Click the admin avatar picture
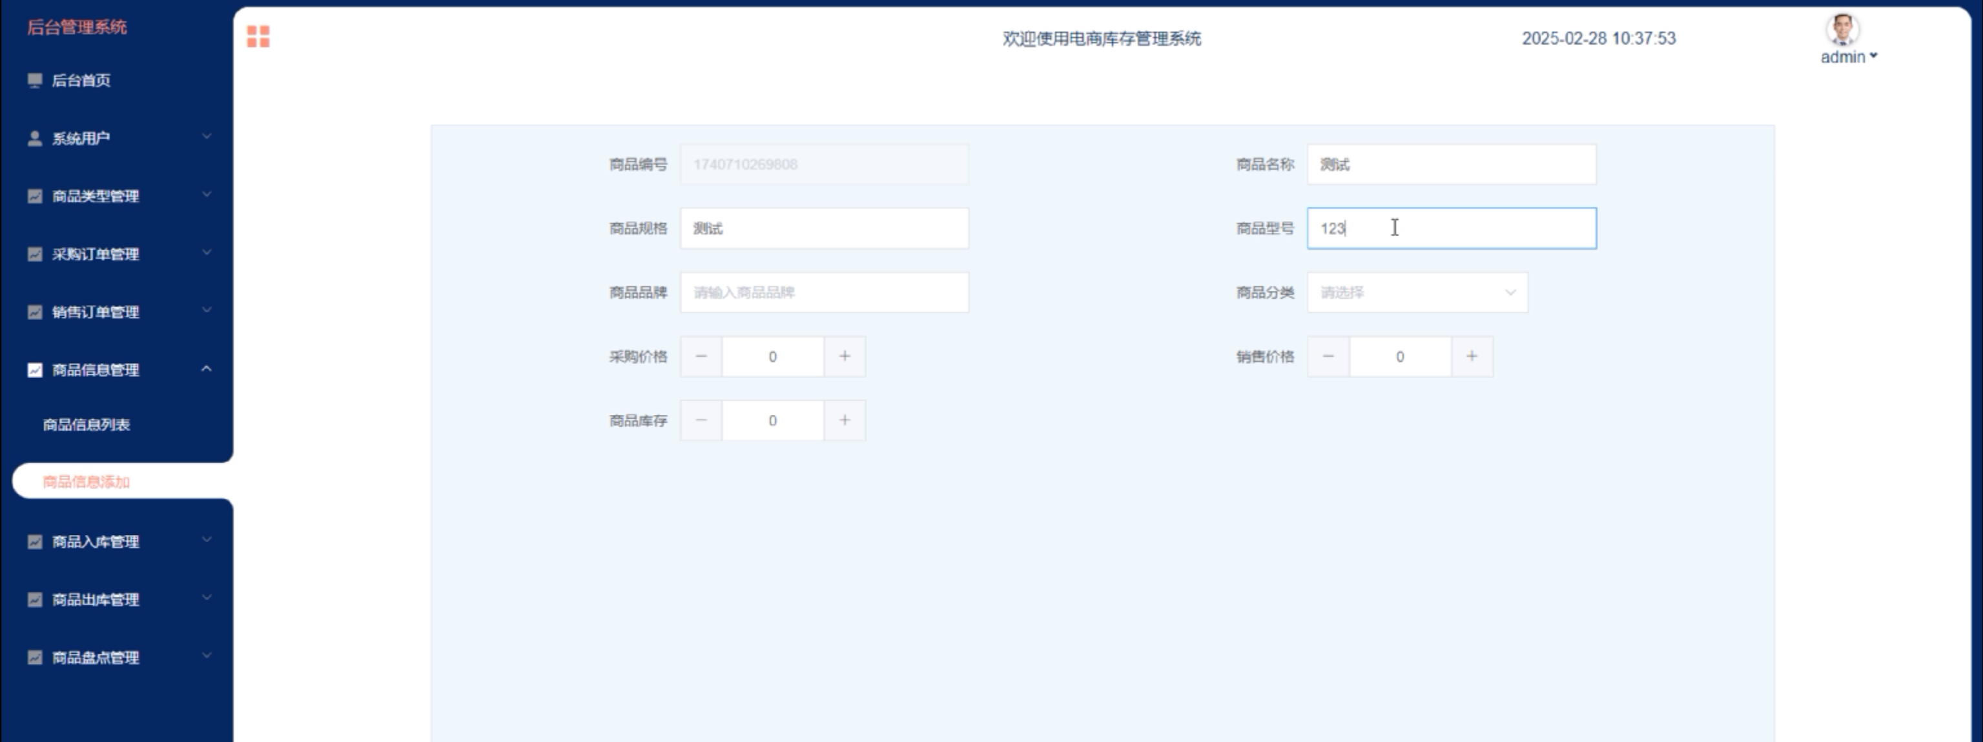 point(1842,30)
